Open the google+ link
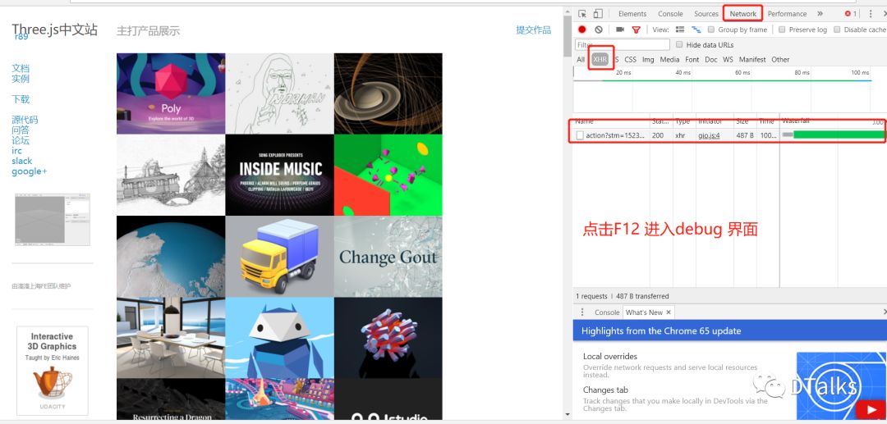The height and width of the screenshot is (424, 887). pyautogui.click(x=30, y=171)
